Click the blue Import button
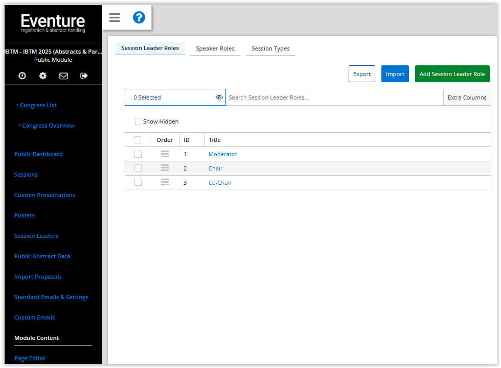The height and width of the screenshot is (368, 501). coord(395,74)
